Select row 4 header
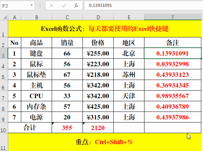Image resolution: width=203 pixels, height=151 pixels. (4, 64)
